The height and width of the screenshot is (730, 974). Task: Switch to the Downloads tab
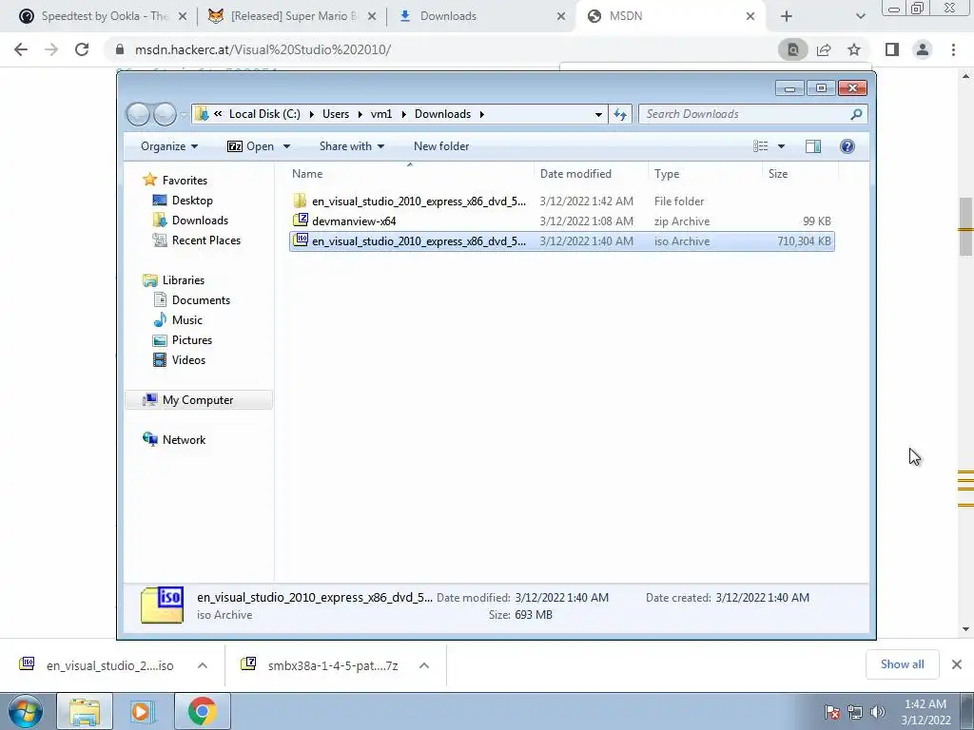482,16
